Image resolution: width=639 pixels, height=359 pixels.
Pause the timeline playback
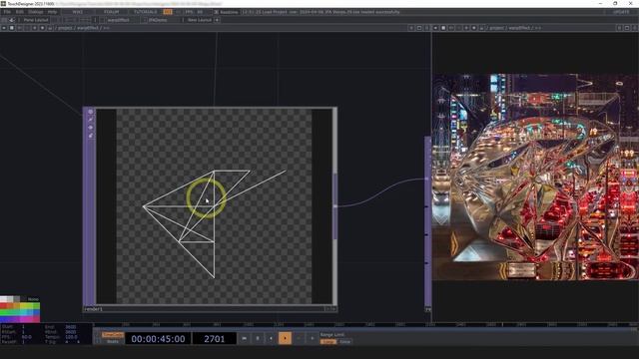[258, 338]
